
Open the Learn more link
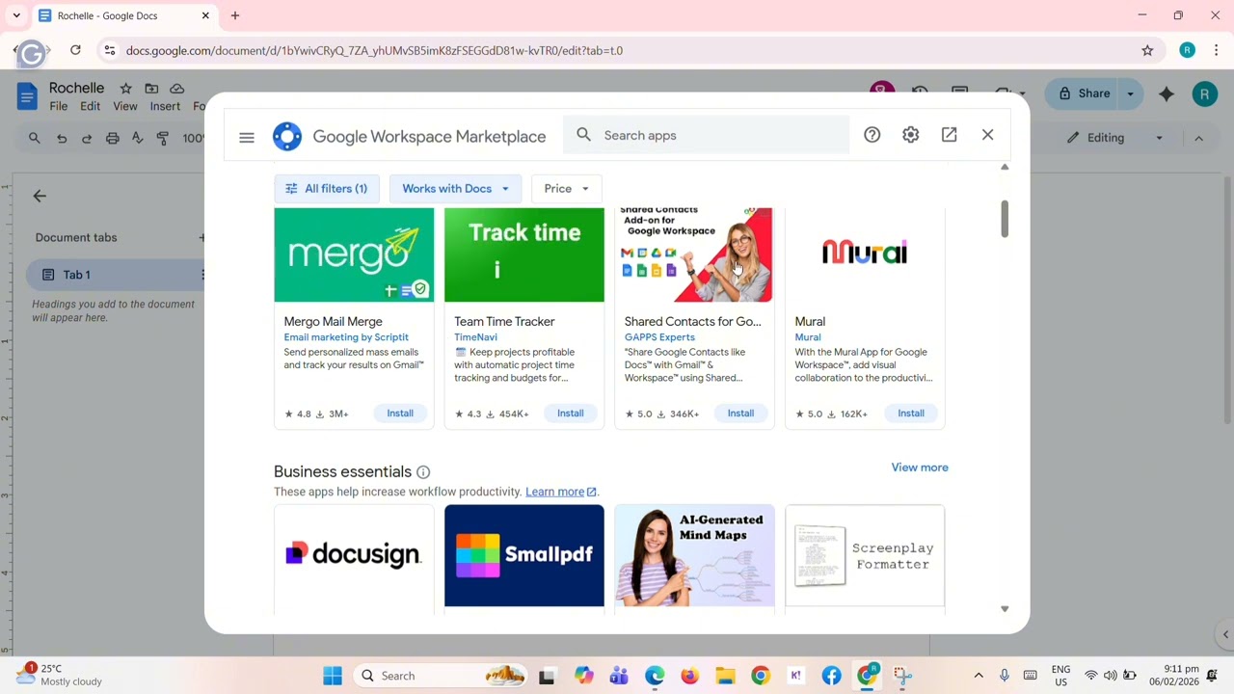[561, 492]
